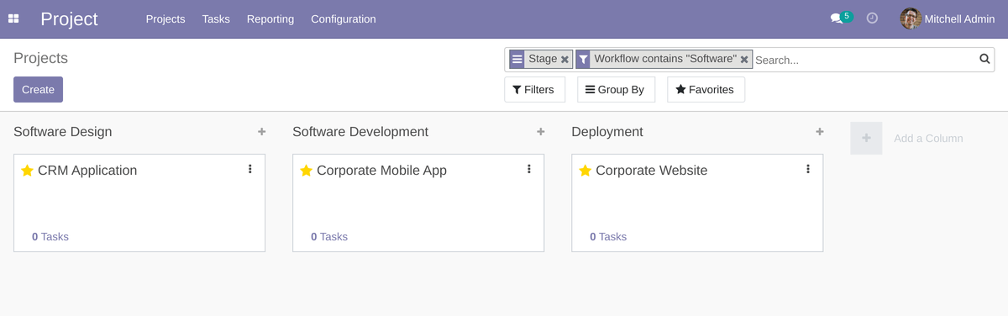Open the Corporate Website card title

[x=652, y=171]
